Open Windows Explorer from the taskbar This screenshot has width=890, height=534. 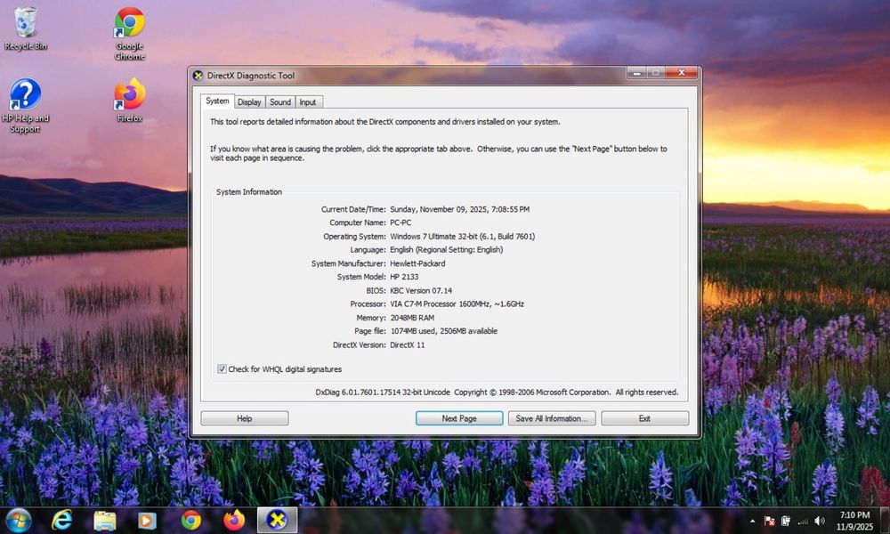104,521
